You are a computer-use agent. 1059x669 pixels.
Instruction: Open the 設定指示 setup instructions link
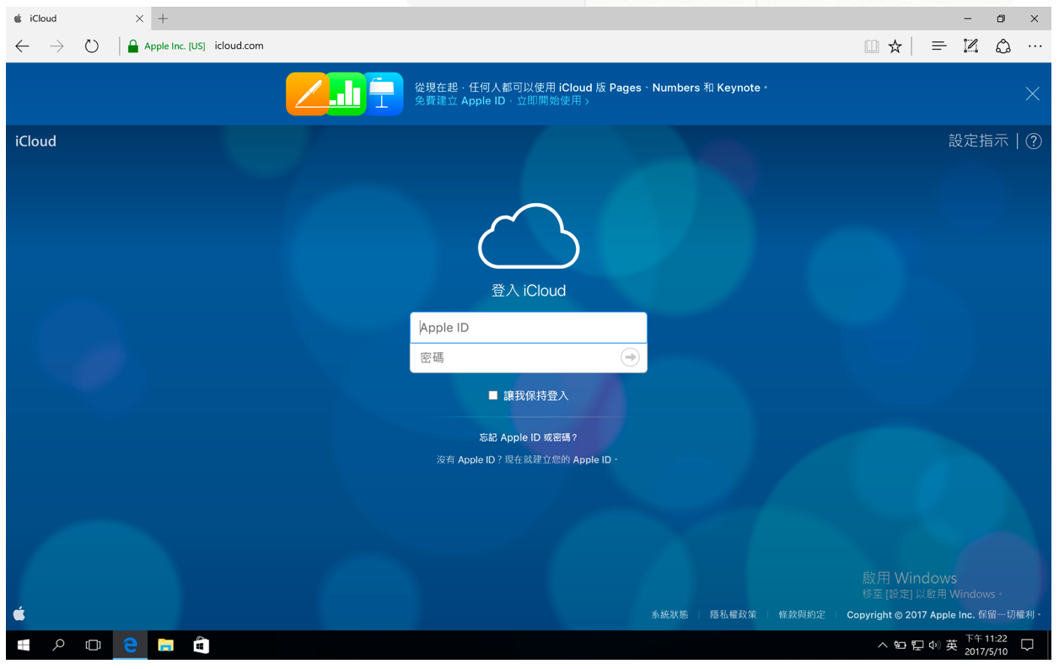click(978, 141)
